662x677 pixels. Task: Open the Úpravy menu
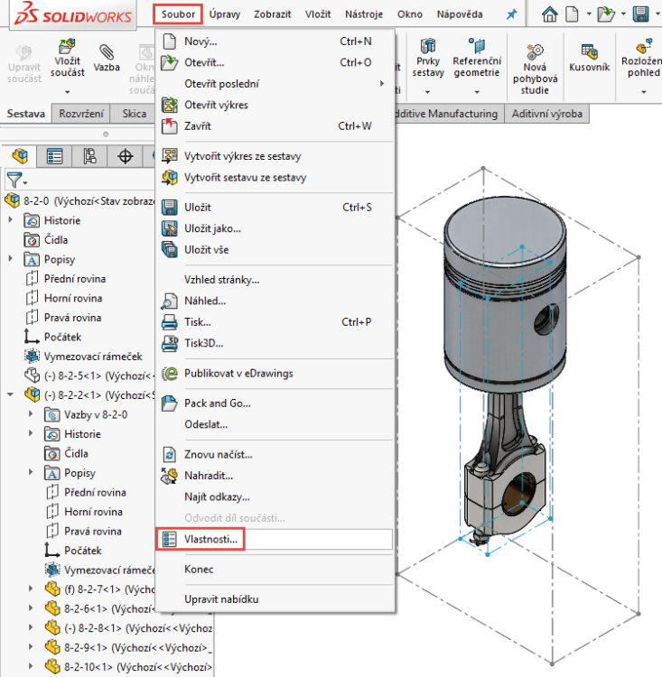[x=225, y=14]
